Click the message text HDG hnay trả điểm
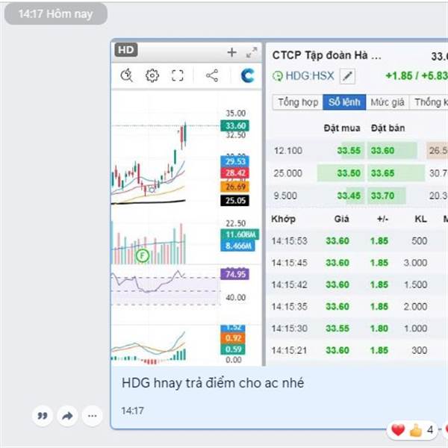The height and width of the screenshot is (448, 448). [213, 383]
